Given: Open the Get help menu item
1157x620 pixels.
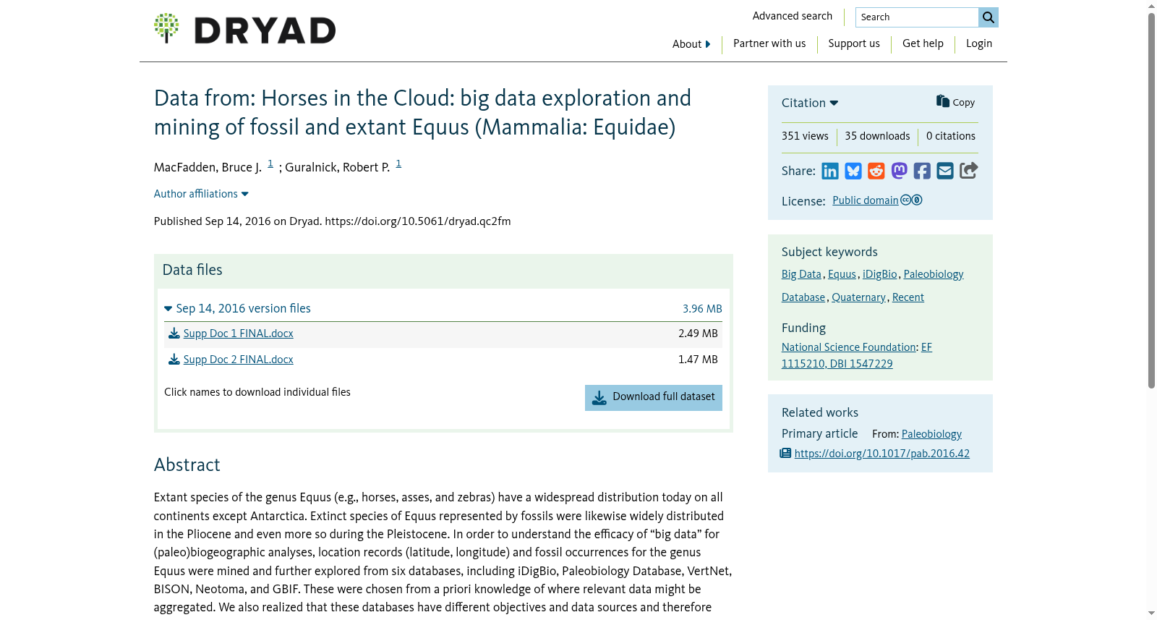Looking at the screenshot, I should (x=923, y=43).
